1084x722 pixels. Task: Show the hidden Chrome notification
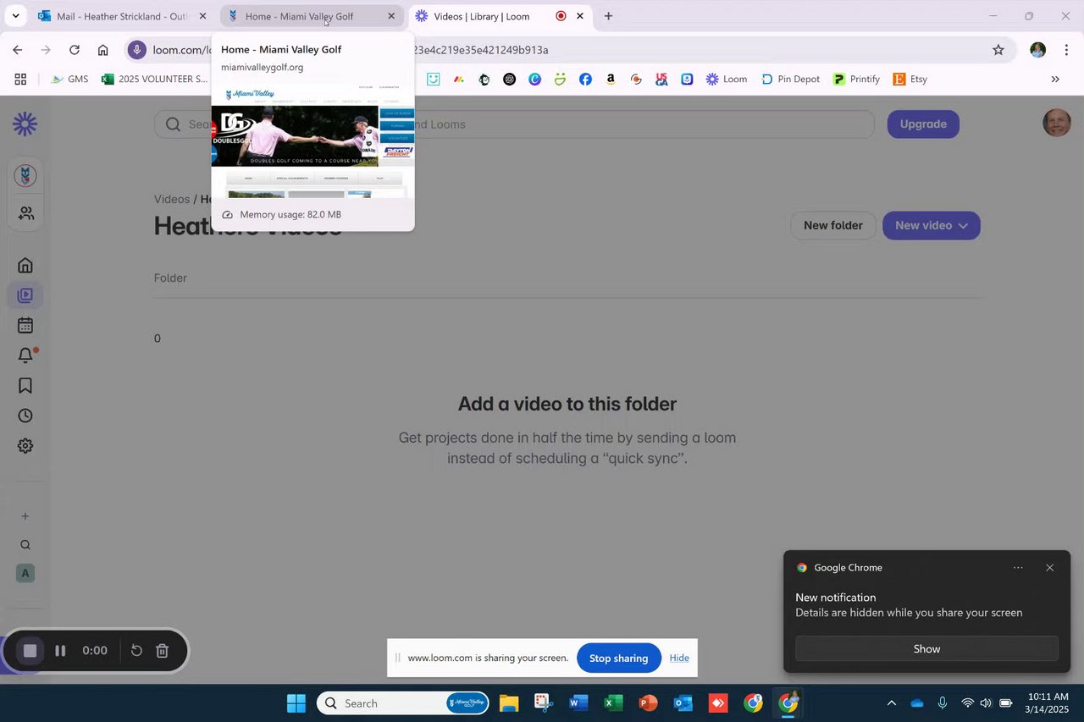(926, 648)
